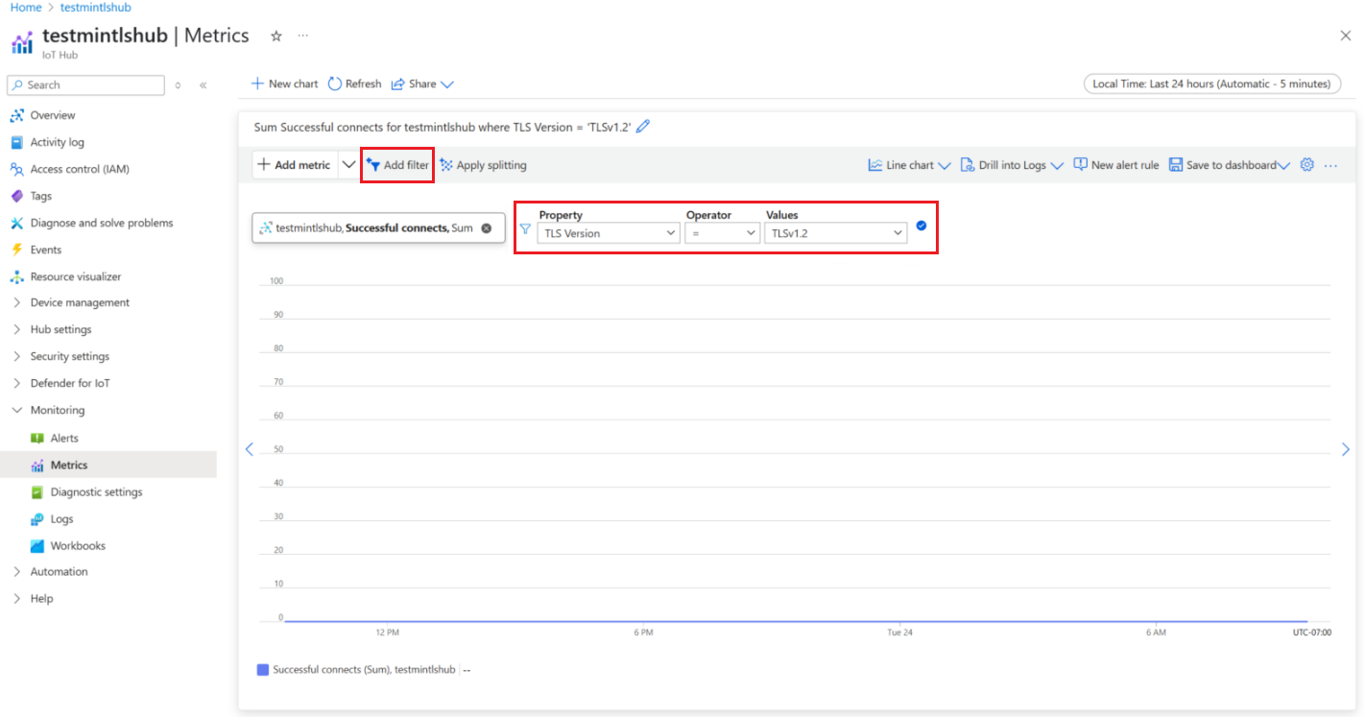Open the Home breadcrumb link
Image resolution: width=1364 pixels, height=717 pixels.
(25, 7)
